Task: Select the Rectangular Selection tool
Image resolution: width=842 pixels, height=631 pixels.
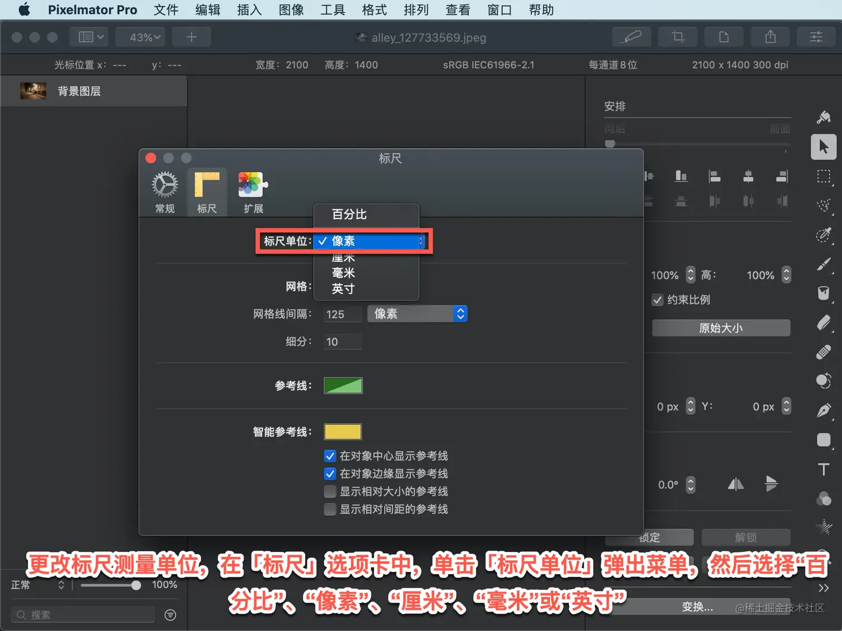Action: pyautogui.click(x=824, y=177)
